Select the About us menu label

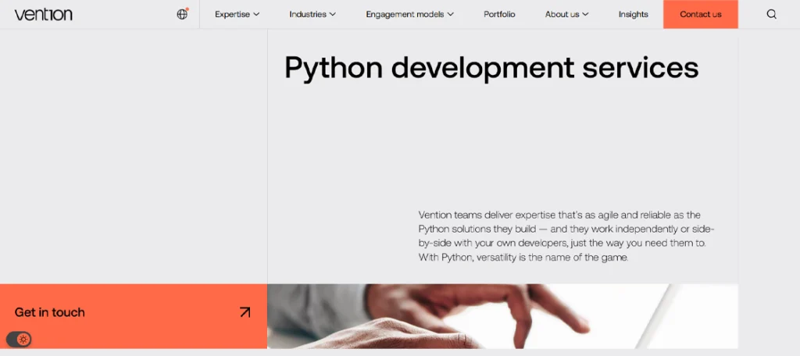click(562, 14)
